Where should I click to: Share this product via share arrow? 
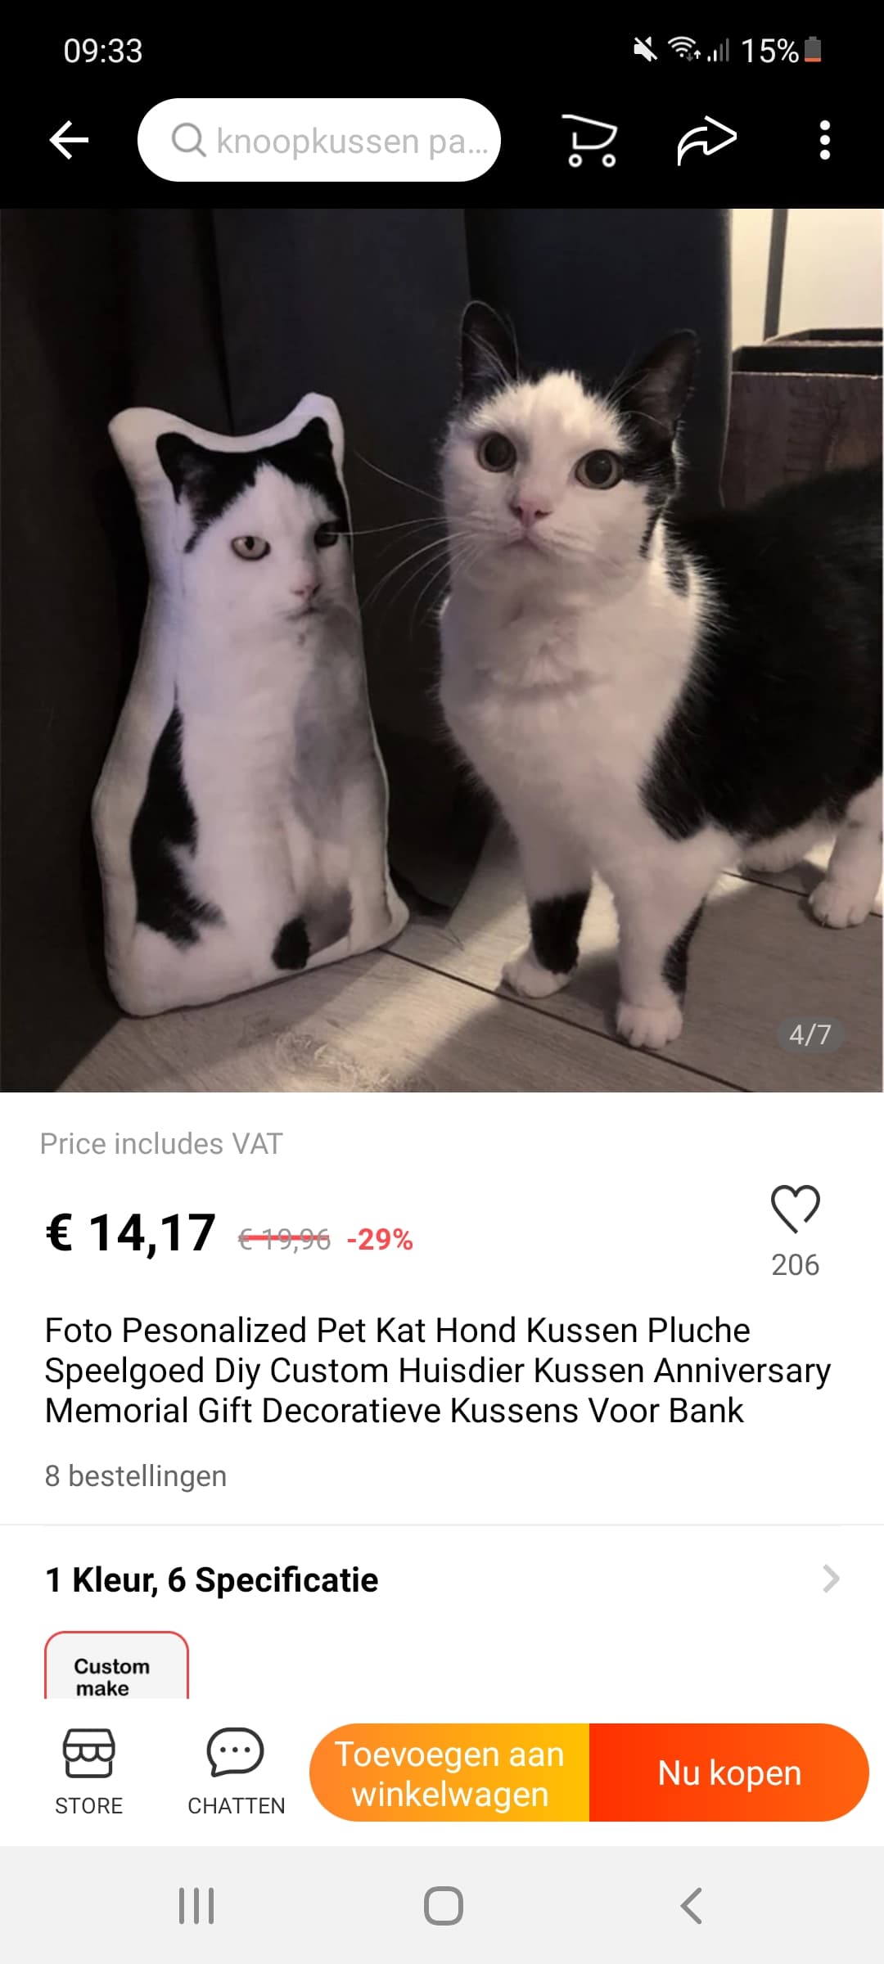pyautogui.click(x=706, y=140)
